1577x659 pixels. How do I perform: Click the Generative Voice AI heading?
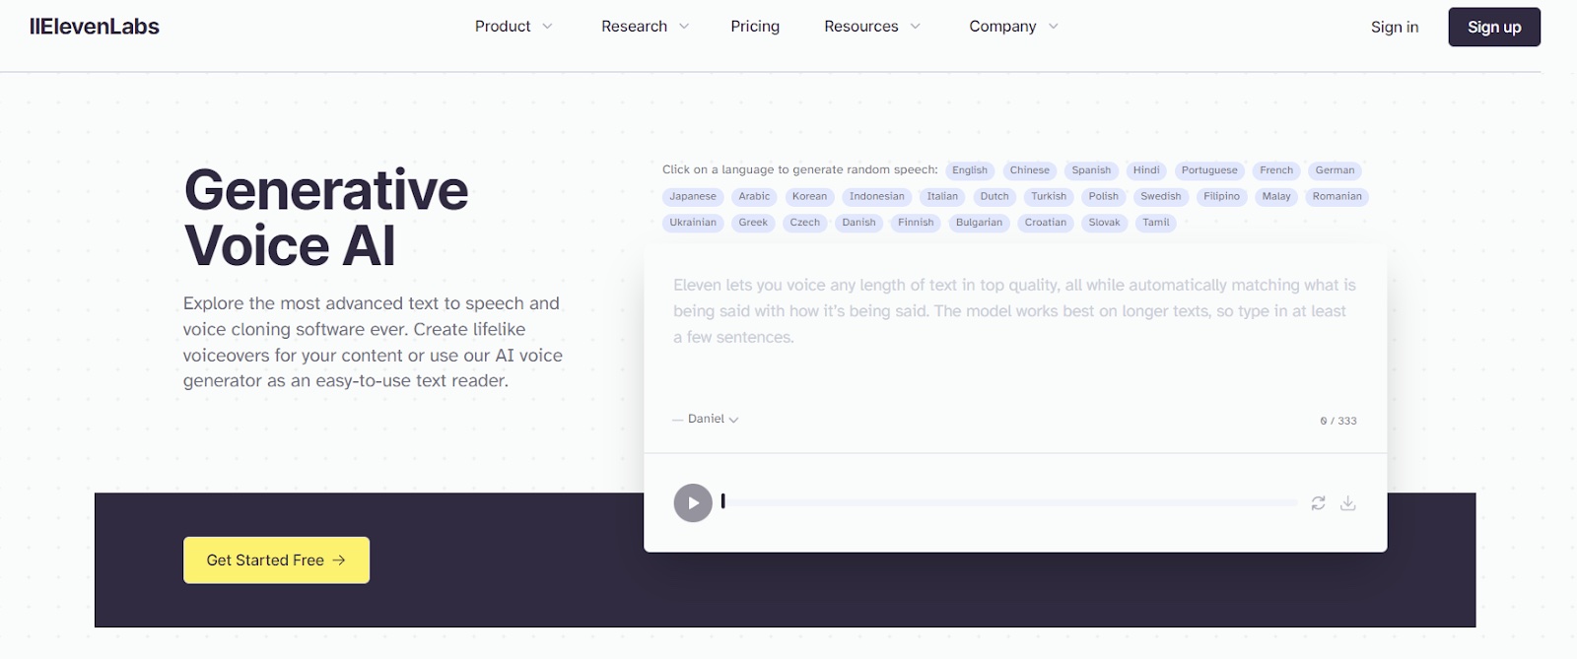pos(326,218)
